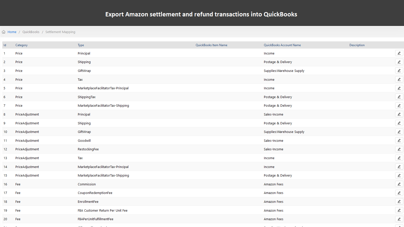This screenshot has height=227, width=404.
Task: Sort by the Id column header
Action: click(5, 45)
